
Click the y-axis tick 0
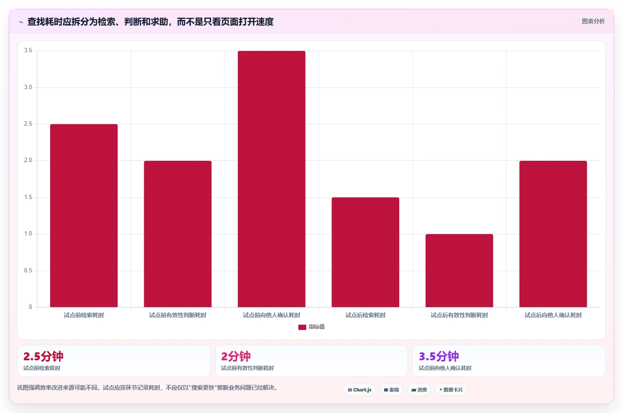click(x=30, y=307)
